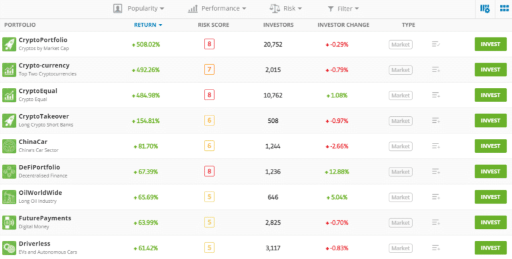Sort by Investor Change column

(343, 25)
